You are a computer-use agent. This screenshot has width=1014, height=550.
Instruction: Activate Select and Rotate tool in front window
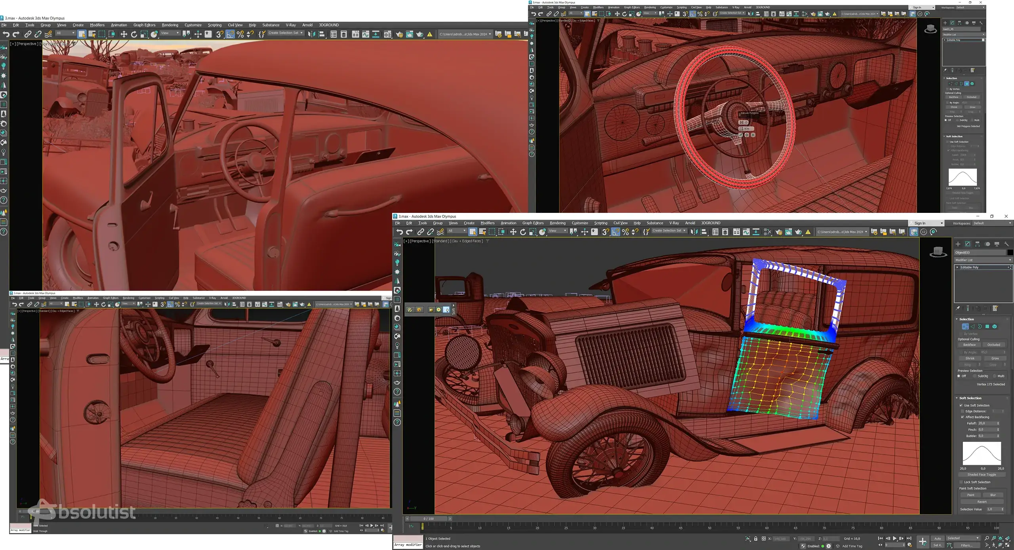point(523,232)
